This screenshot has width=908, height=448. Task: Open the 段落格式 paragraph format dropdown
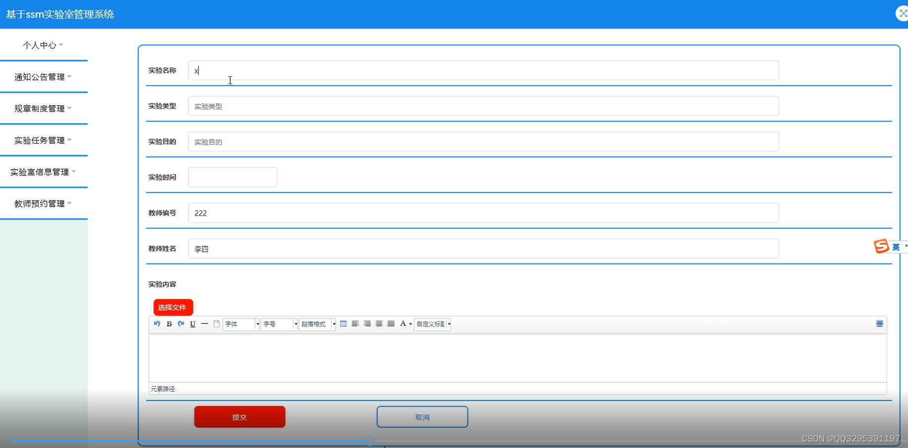317,324
